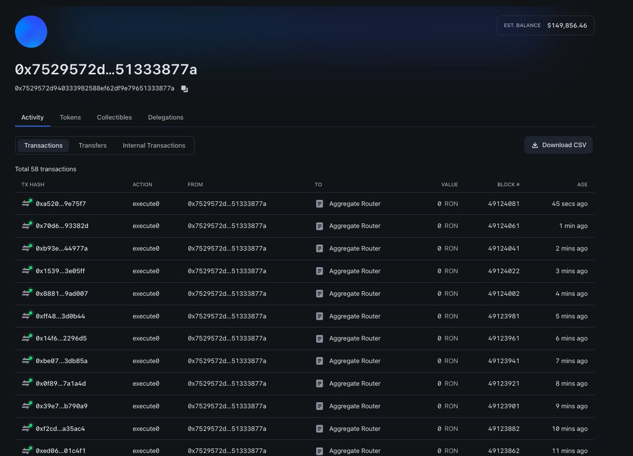
Task: Download transactions as CSV
Action: [559, 145]
